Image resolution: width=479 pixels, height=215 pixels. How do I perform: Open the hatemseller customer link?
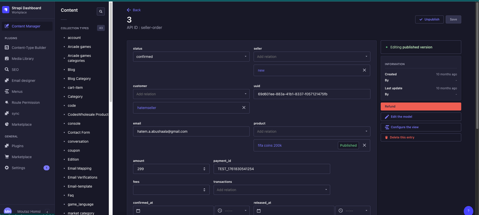point(147,108)
